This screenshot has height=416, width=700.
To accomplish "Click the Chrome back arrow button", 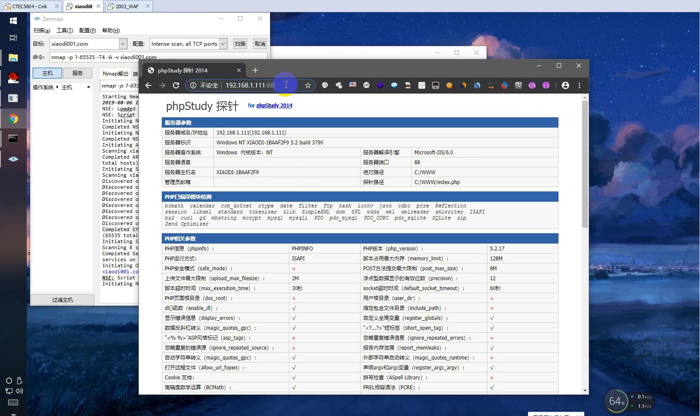I will pyautogui.click(x=148, y=85).
